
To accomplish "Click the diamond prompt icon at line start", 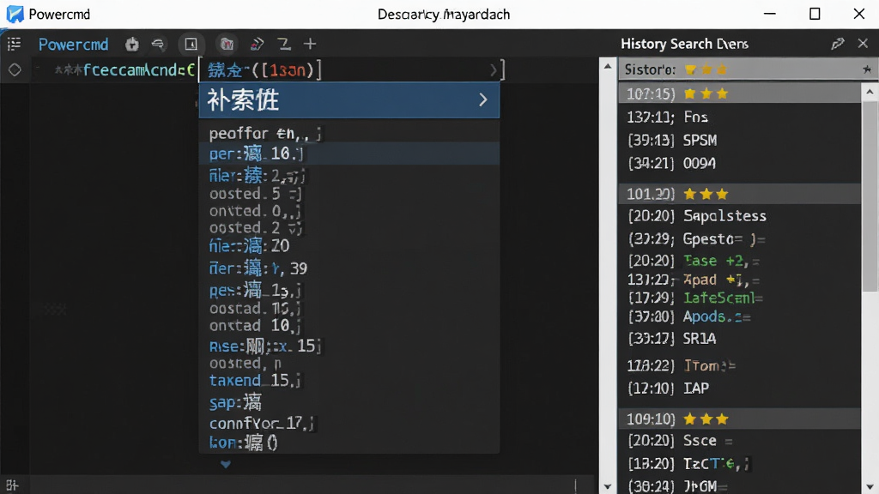I will [x=15, y=69].
